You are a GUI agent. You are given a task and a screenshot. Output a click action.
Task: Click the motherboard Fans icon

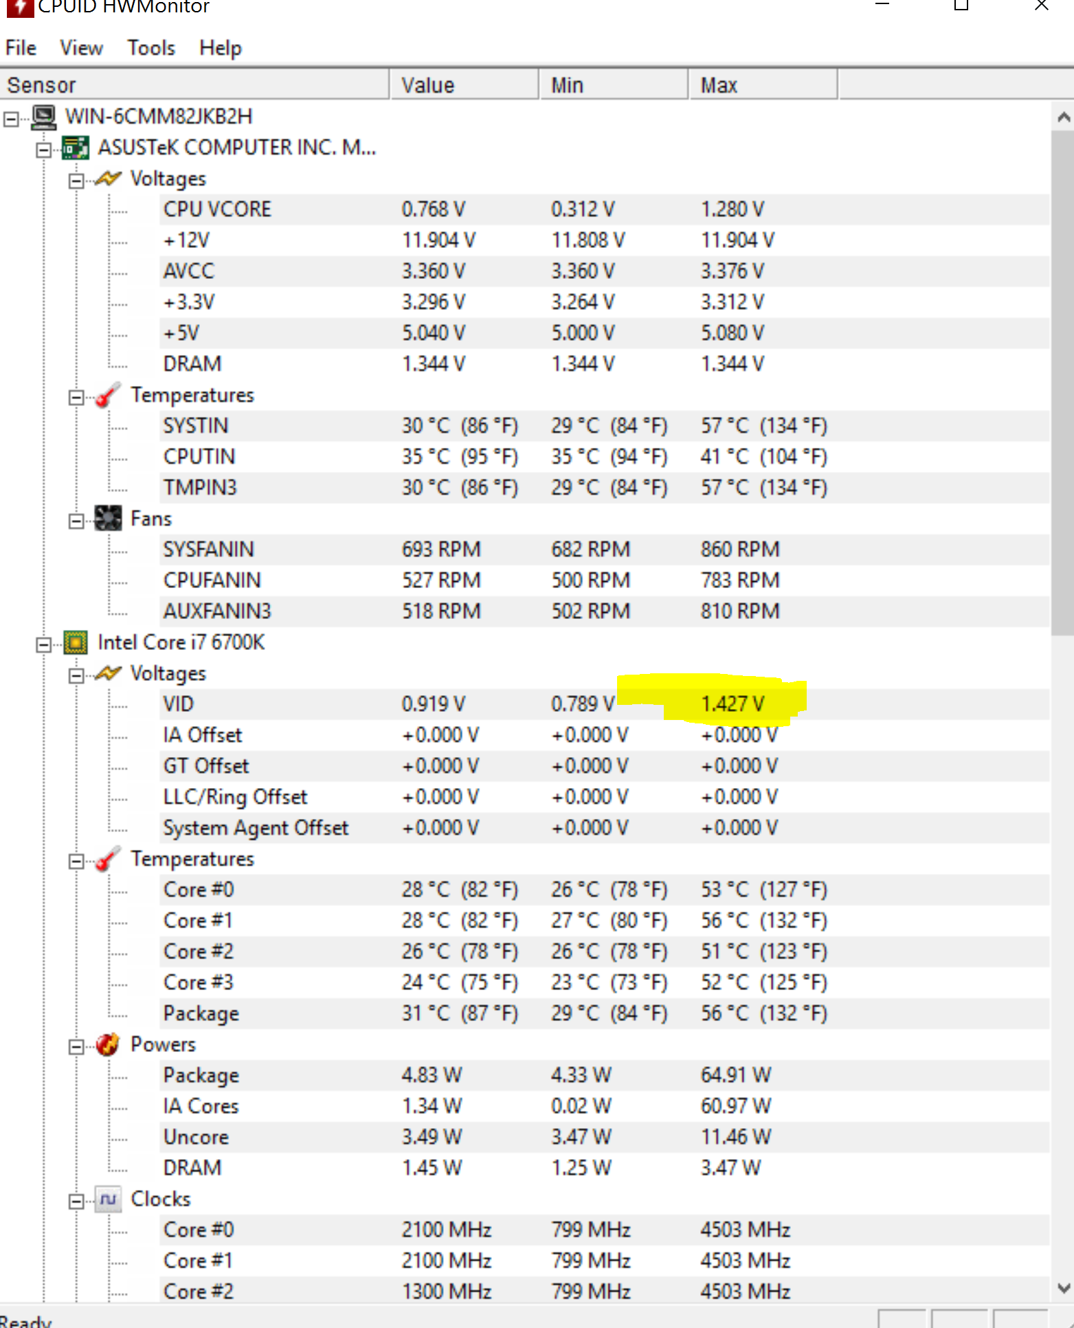click(108, 519)
